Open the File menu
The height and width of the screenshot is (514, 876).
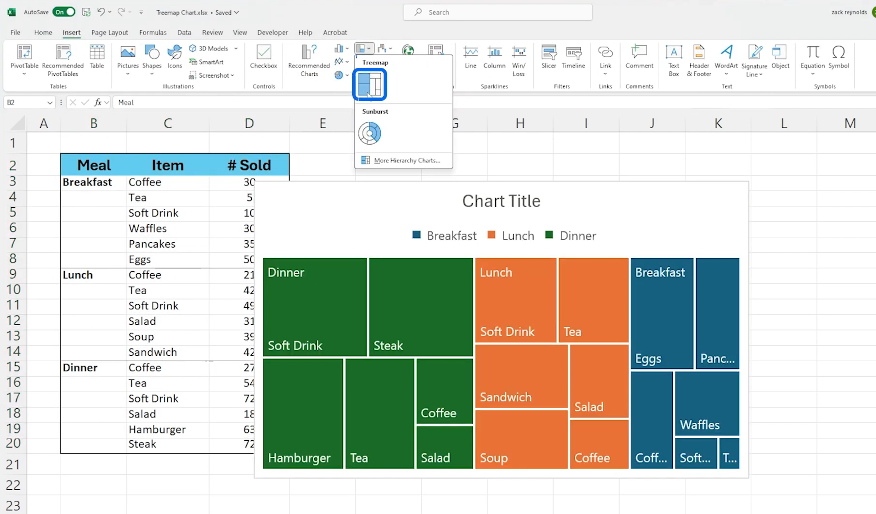tap(16, 33)
